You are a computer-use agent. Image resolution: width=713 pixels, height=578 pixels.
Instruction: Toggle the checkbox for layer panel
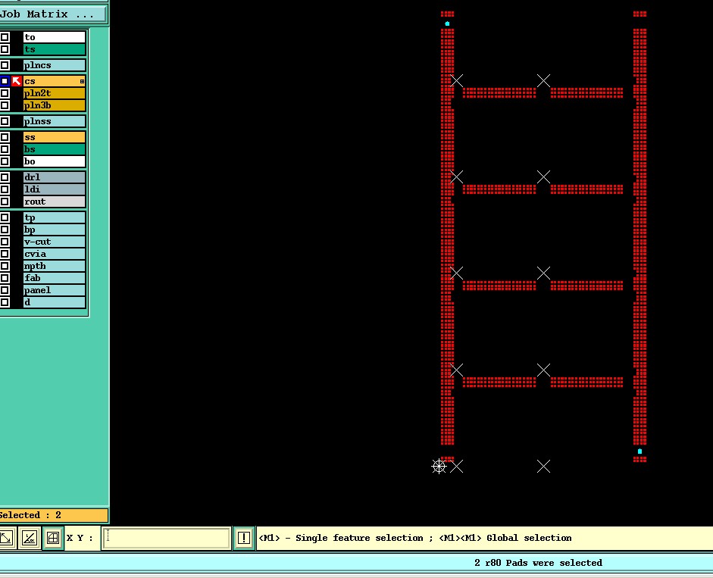5,289
